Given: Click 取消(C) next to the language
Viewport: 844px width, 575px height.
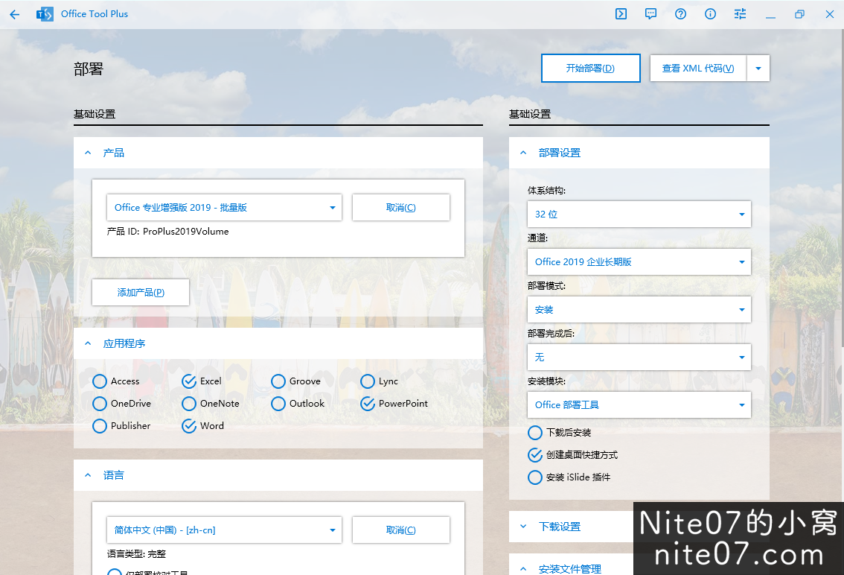Looking at the screenshot, I should pyautogui.click(x=401, y=530).
